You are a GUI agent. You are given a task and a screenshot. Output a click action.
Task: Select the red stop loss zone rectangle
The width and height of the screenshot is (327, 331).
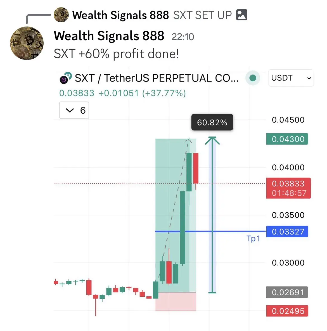[176, 301]
